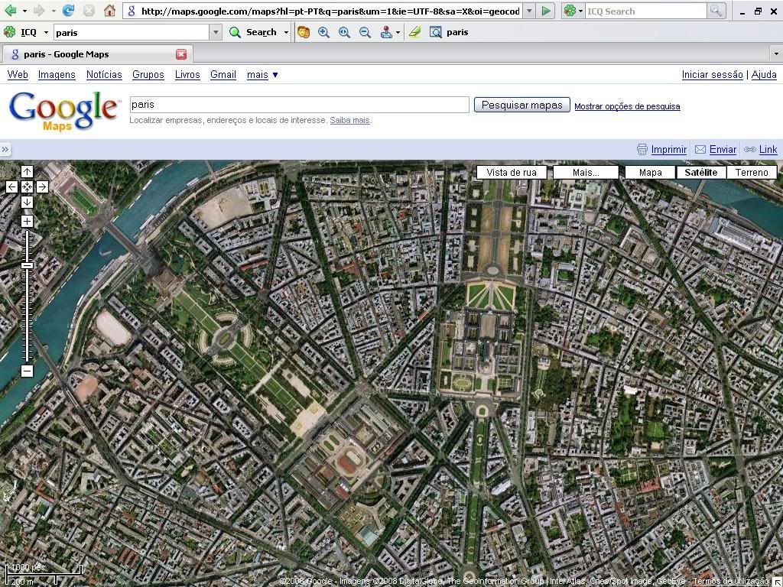The width and height of the screenshot is (783, 587).
Task: Pan the map down with the arrow
Action: [27, 202]
